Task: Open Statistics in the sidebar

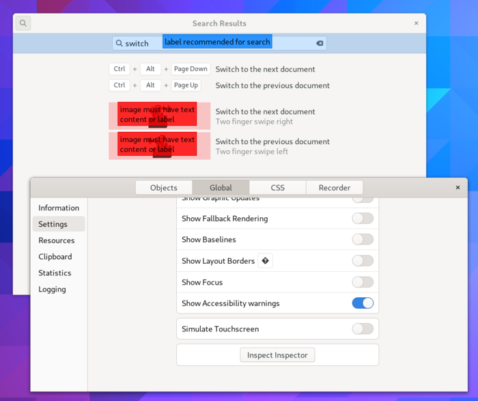Action: coord(55,273)
